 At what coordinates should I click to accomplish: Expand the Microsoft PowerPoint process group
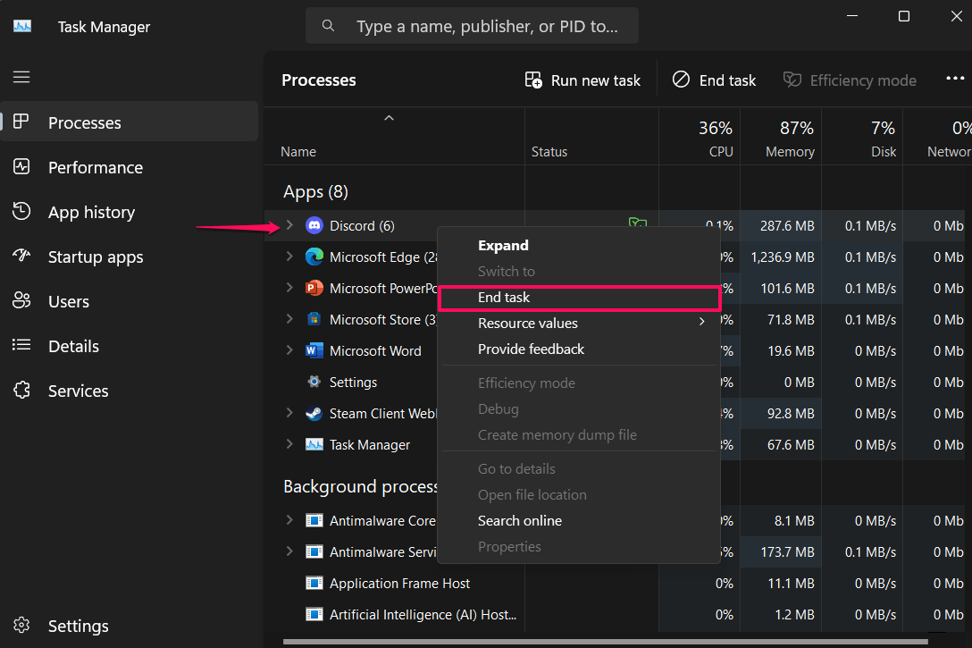(x=289, y=289)
